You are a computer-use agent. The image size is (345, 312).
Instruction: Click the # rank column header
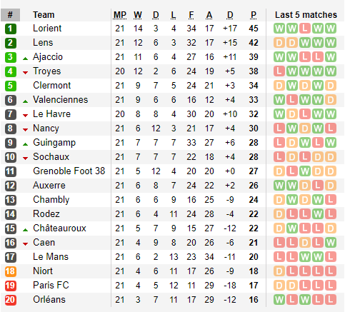click(x=10, y=15)
